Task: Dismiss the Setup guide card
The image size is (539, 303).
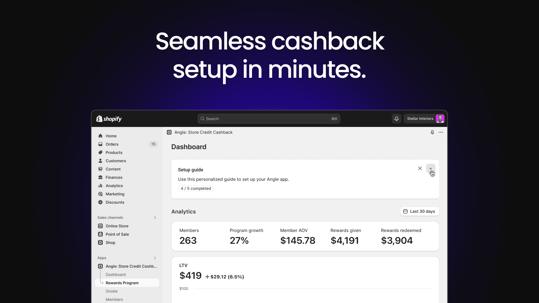Action: [420, 168]
